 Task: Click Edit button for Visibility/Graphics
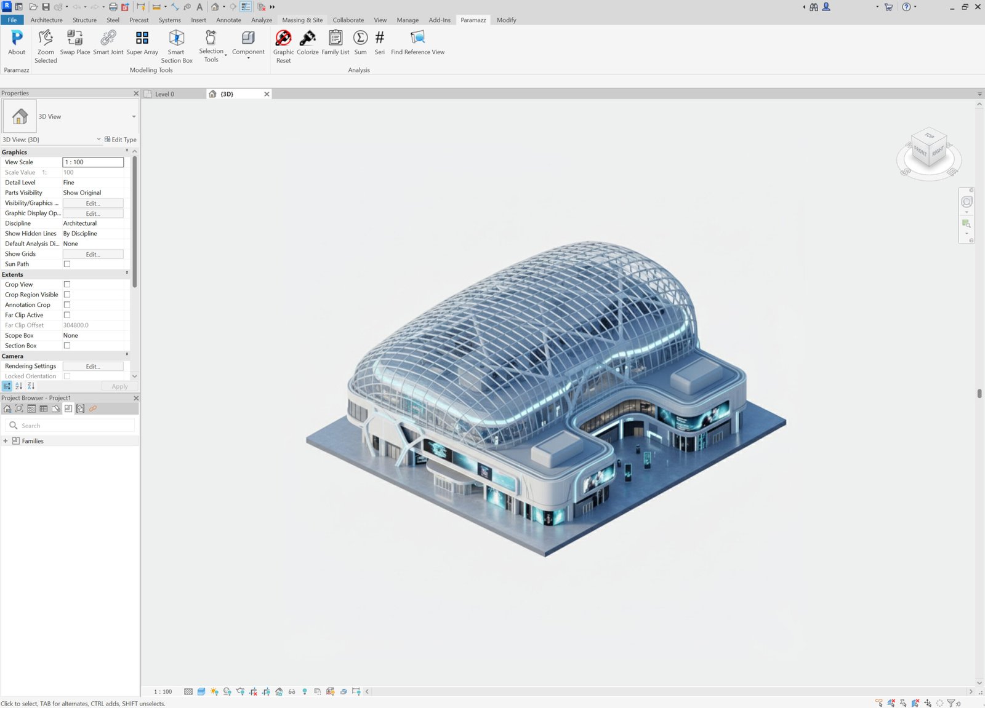coord(93,204)
